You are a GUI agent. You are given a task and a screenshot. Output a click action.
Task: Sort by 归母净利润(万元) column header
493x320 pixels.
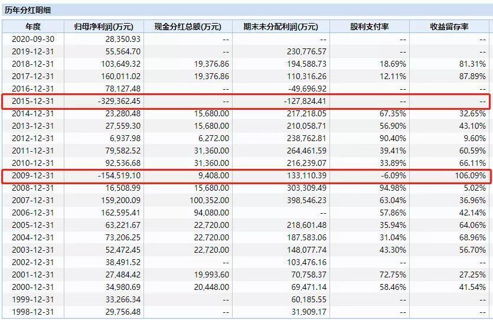[x=104, y=27]
